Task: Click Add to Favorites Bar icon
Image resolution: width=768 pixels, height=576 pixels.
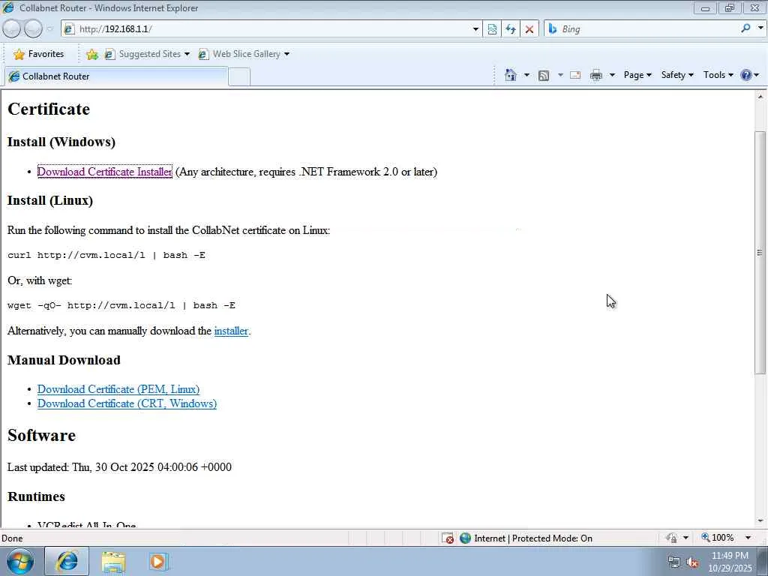Action: pyautogui.click(x=91, y=54)
